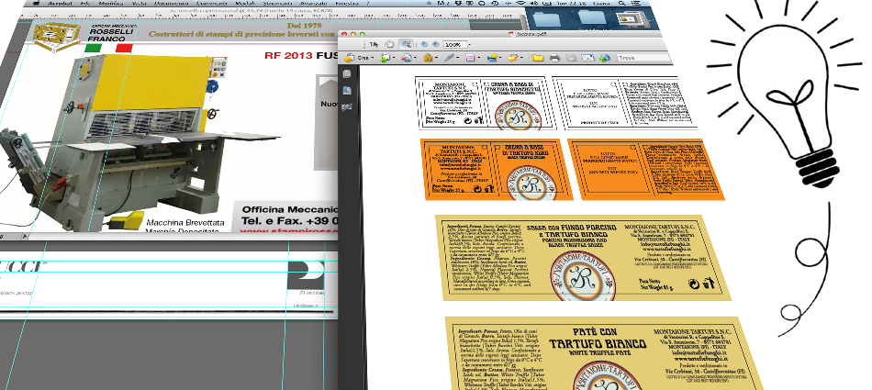Expand the collaborate dropdown arrow
The image size is (872, 390).
[x=416, y=57]
